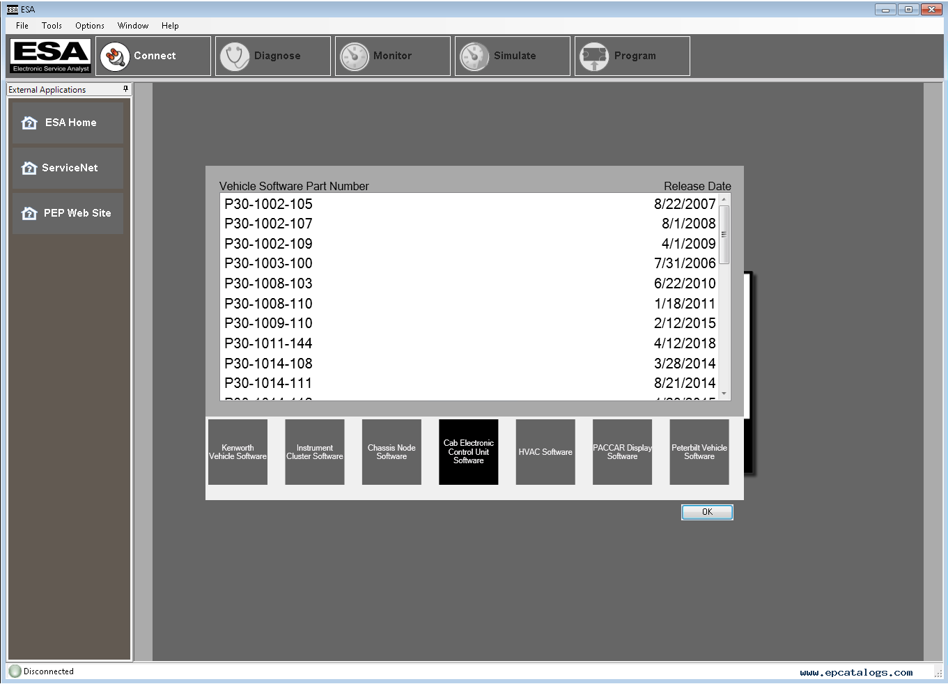Select part number P30-1008-110
The width and height of the screenshot is (948, 684).
coord(268,304)
